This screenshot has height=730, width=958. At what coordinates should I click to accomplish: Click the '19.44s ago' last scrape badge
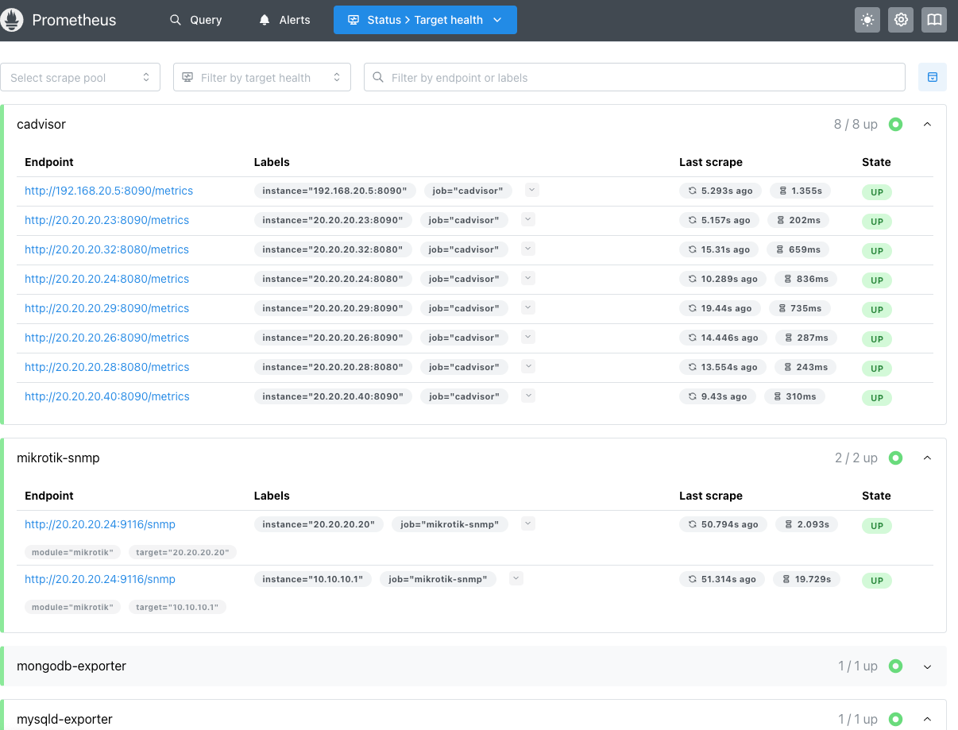point(720,308)
